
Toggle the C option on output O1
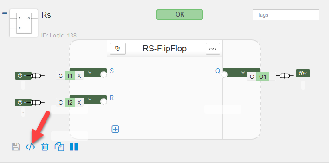click(x=252, y=77)
